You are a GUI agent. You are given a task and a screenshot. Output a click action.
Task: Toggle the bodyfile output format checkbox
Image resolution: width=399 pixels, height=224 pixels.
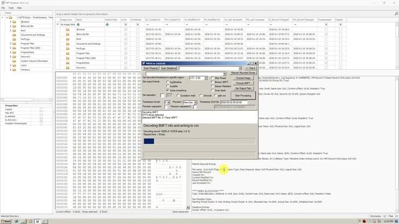[x=168, y=86]
